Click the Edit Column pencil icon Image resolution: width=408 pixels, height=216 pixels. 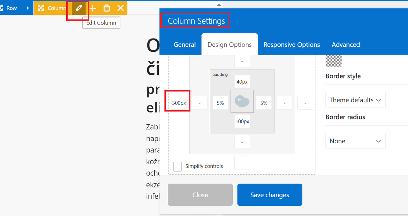78,8
